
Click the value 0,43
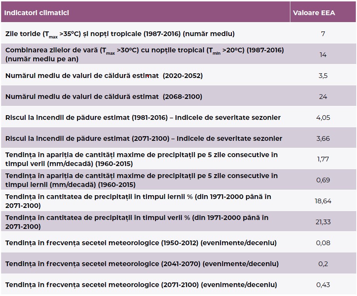coord(323,285)
